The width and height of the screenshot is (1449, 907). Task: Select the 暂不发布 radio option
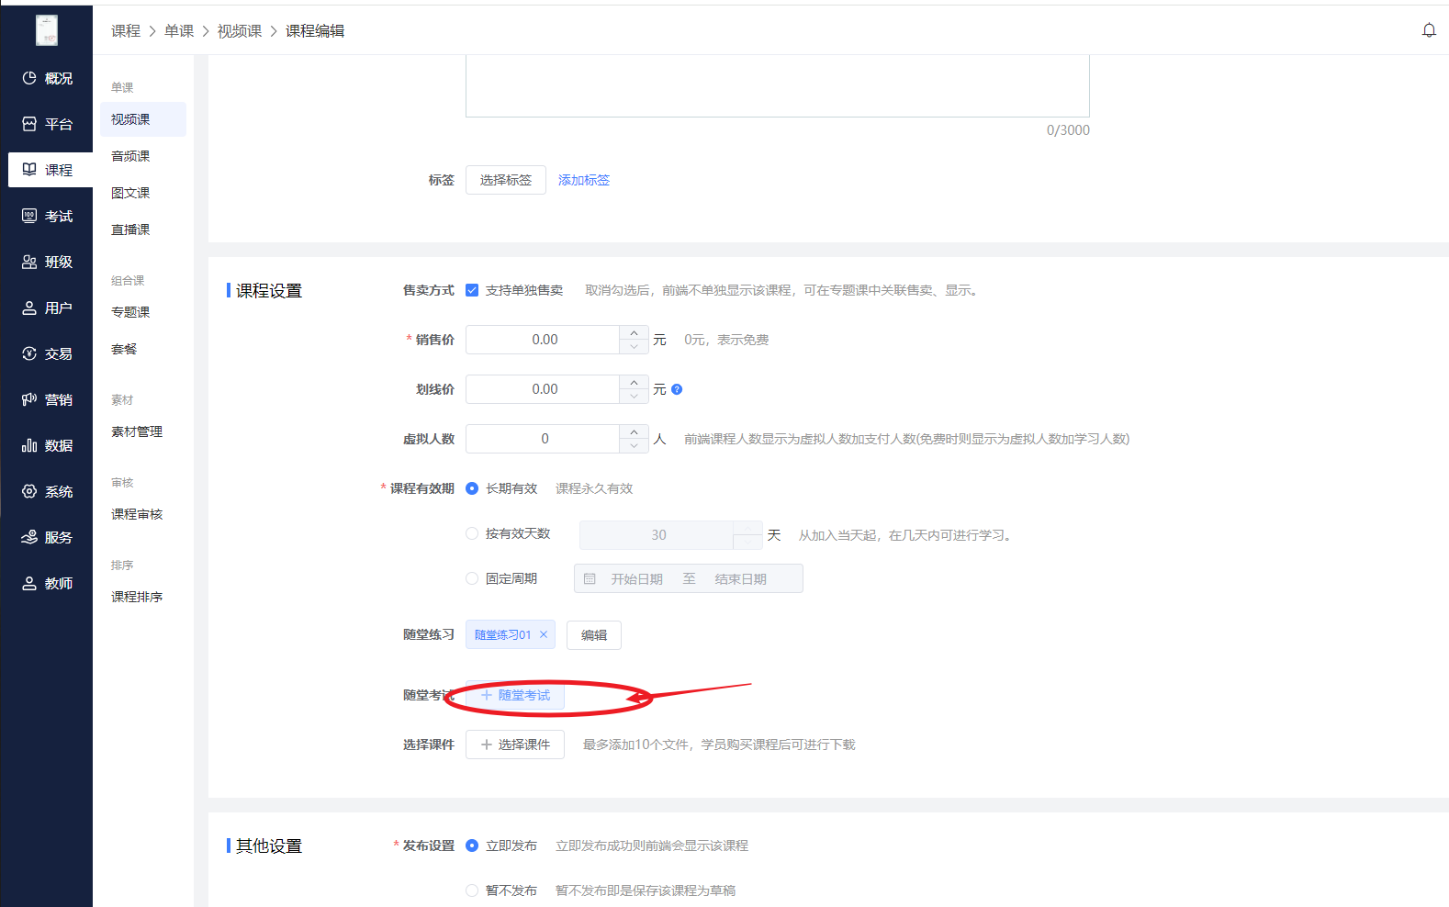tap(472, 890)
